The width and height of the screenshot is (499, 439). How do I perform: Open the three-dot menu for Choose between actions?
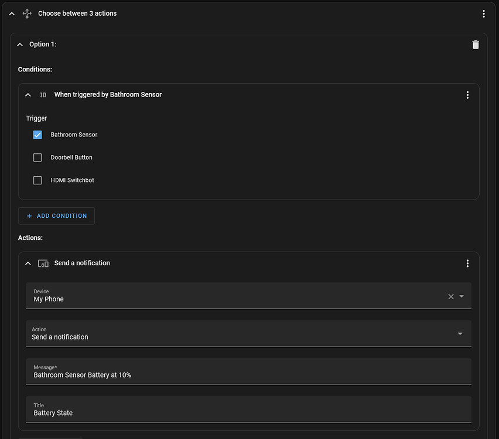click(x=483, y=13)
